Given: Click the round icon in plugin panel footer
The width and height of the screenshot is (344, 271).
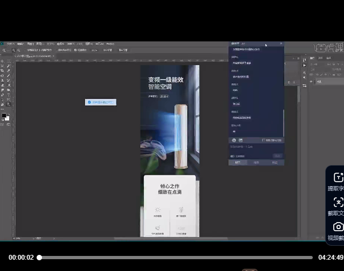Looking at the screenshot, I should [x=234, y=140].
